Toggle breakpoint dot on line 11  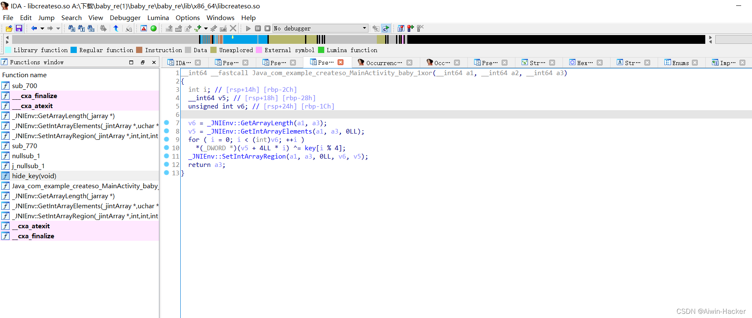(x=167, y=156)
